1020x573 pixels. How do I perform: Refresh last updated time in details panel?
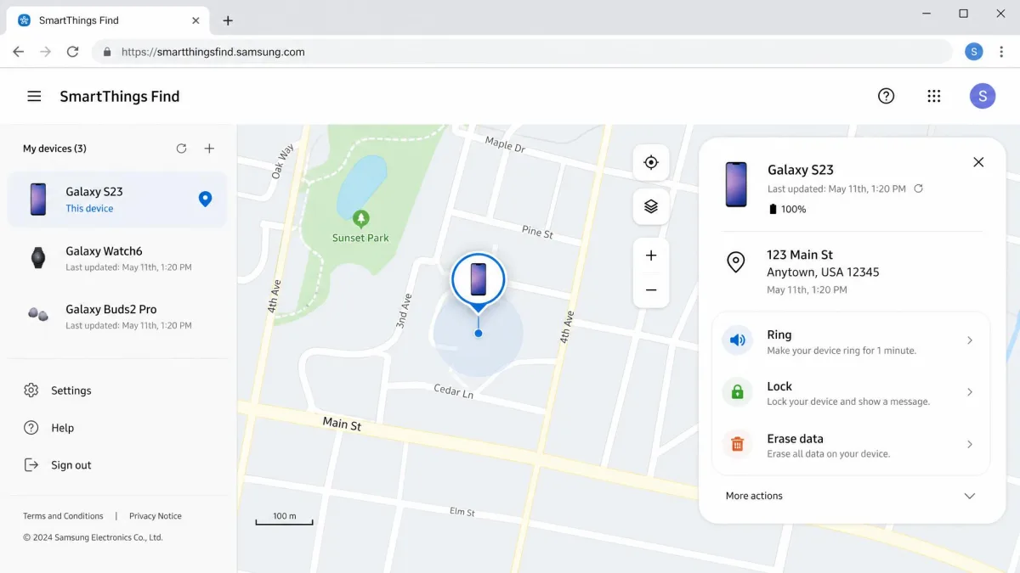[x=918, y=188]
